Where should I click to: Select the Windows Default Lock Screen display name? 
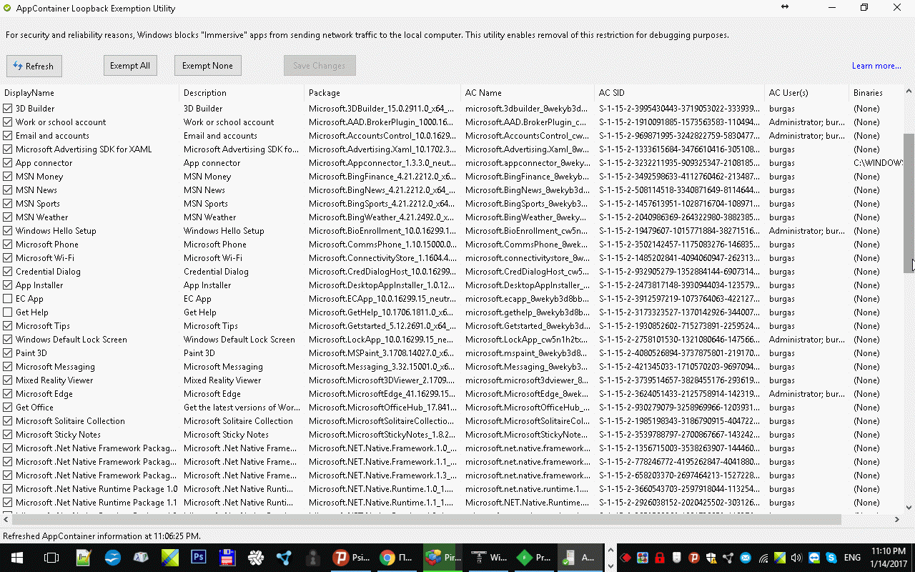[71, 340]
